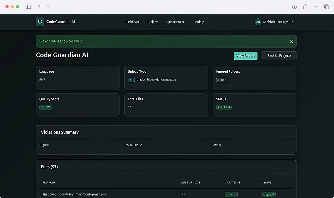The height and width of the screenshot is (198, 334).
Task: Click the vendor ignored folder tag
Action: [x=222, y=80]
